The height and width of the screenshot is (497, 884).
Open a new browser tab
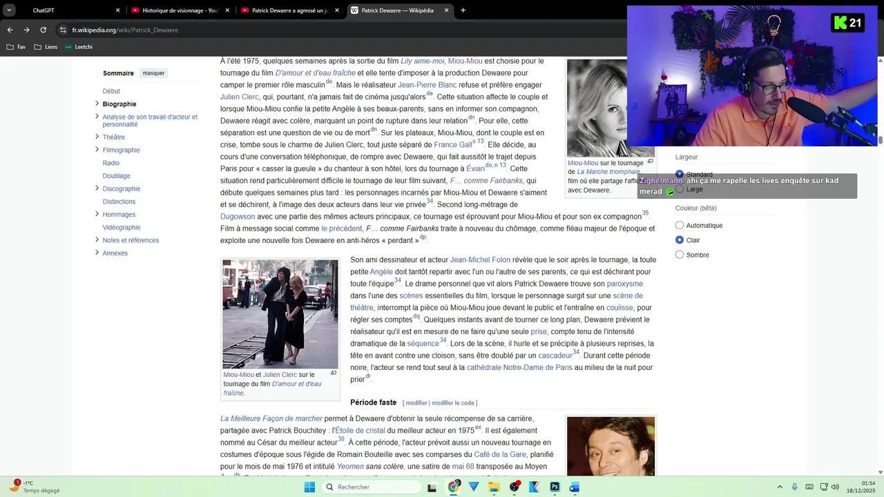[463, 10]
